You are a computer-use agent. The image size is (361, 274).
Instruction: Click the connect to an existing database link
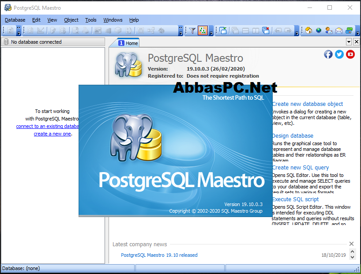(x=47, y=126)
